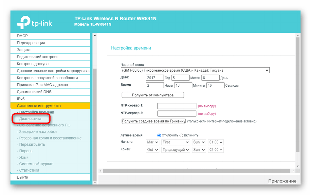The image size is (311, 195).
Task: Click the TP-Link logo icon
Action: (24, 22)
